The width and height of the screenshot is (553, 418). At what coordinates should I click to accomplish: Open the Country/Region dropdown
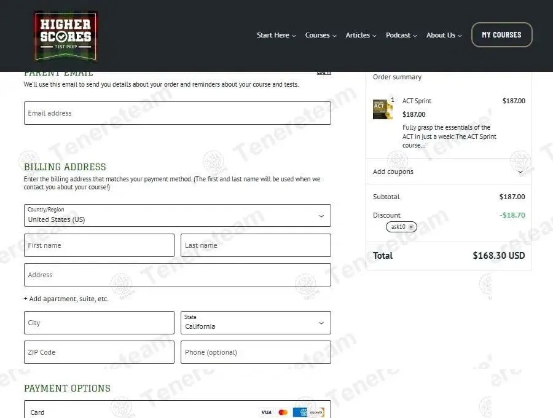[x=178, y=215]
